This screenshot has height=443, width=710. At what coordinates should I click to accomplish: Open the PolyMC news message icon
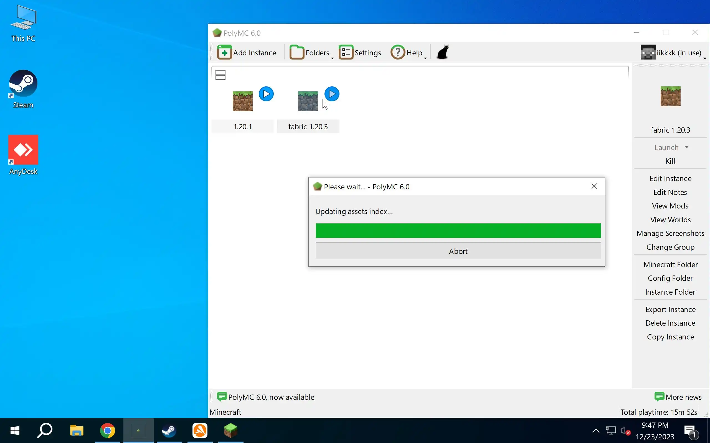[222, 397]
